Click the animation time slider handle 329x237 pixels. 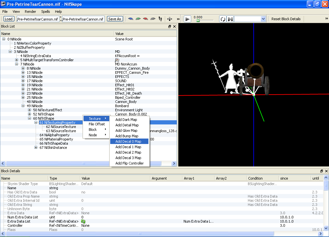point(198,21)
